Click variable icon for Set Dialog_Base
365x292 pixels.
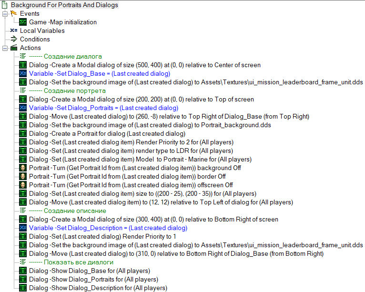(22, 73)
